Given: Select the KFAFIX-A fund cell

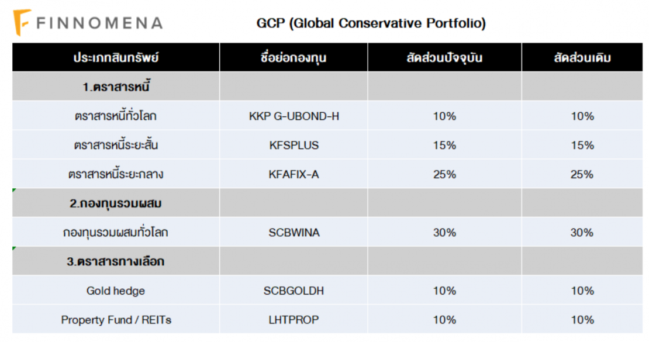Looking at the screenshot, I should (x=294, y=174).
